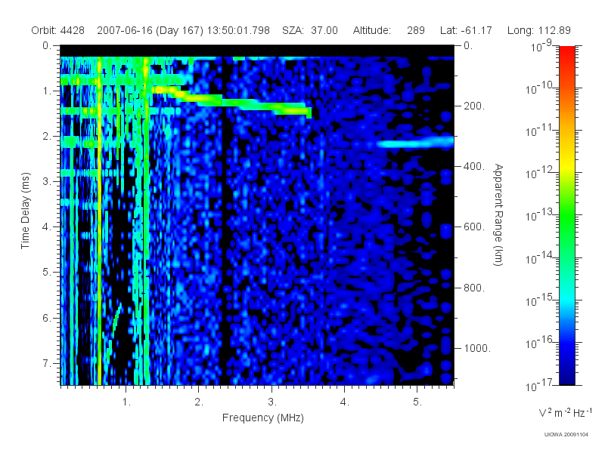Screen dimensions: 605x453
Task: Click the 10^-11 color scale label
Action: (x=540, y=131)
